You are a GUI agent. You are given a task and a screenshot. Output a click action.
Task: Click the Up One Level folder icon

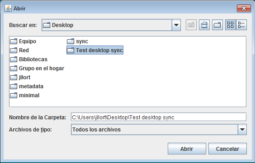point(191,25)
